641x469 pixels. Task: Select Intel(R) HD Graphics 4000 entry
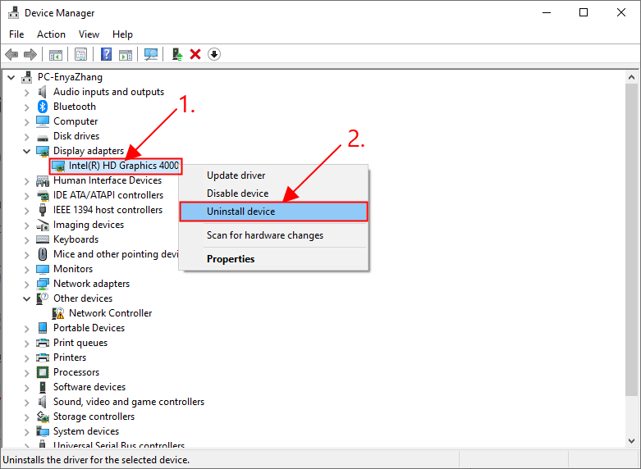123,166
